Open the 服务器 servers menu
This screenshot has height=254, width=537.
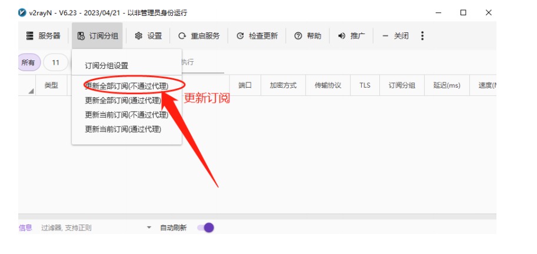[43, 36]
